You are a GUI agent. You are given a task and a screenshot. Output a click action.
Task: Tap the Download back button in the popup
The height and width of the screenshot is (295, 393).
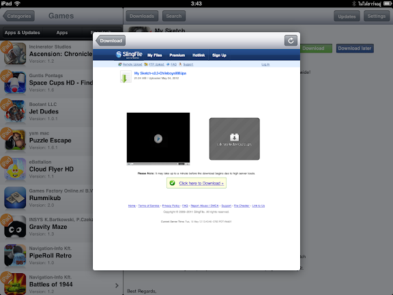111,41
